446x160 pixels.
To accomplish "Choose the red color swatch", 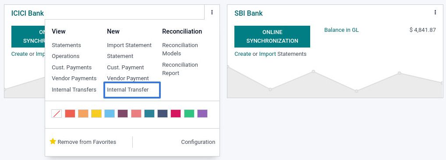I will coord(70,113).
